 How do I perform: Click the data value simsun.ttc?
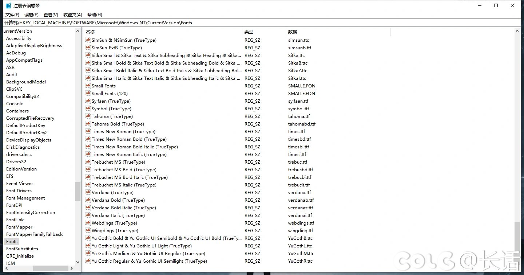click(x=298, y=40)
